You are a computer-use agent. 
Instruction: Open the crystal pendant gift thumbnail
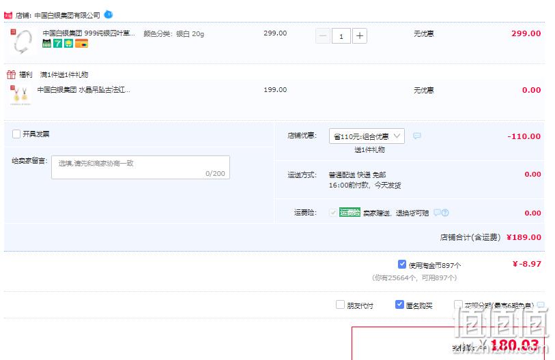pos(20,95)
